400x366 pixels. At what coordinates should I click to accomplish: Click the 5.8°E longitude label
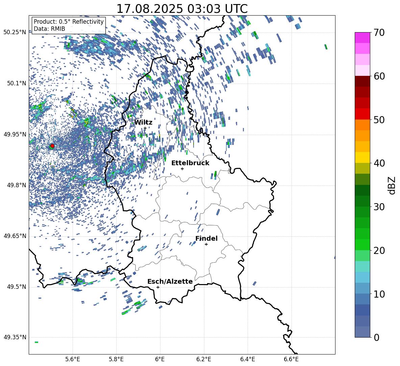click(x=116, y=359)
